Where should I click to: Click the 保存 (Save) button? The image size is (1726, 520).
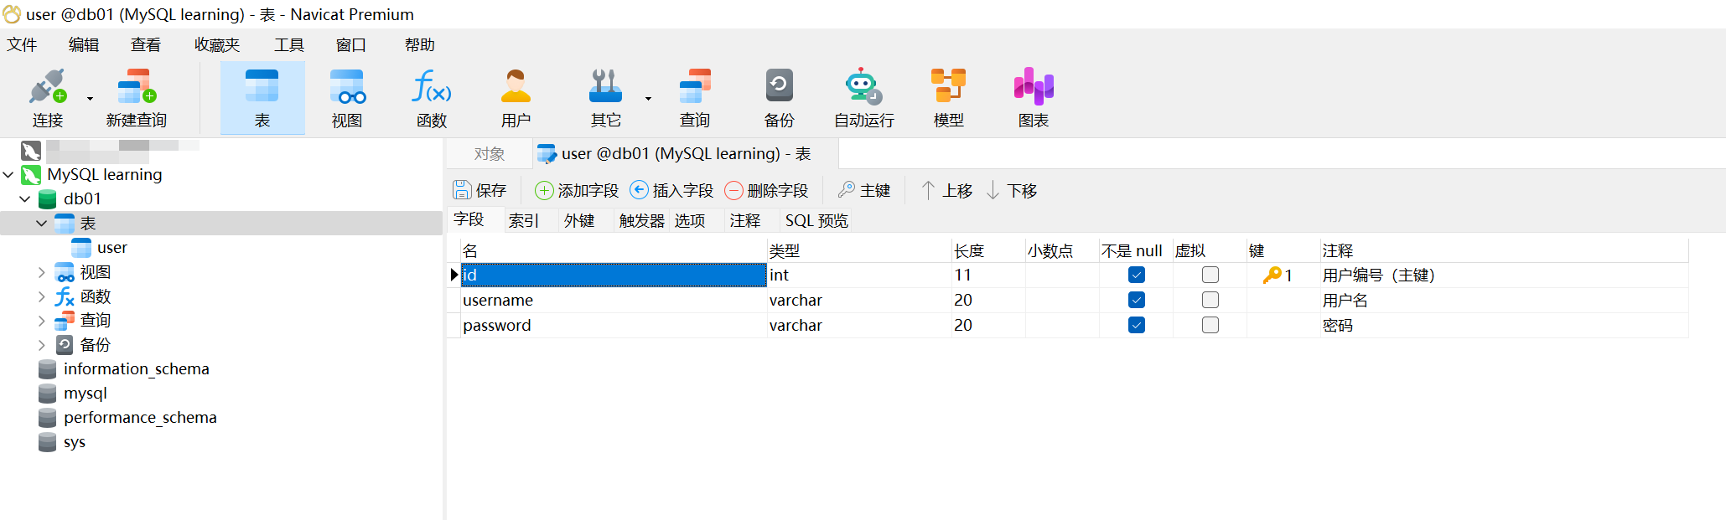click(x=480, y=191)
